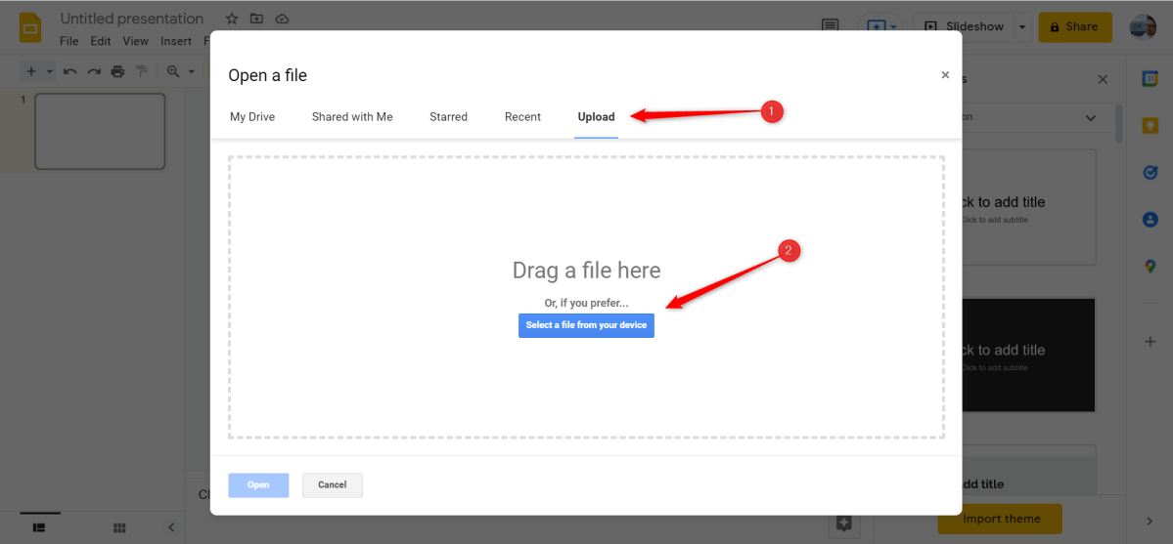Start the Slideshow
Viewport: 1173px width, 544px height.
[x=964, y=27]
